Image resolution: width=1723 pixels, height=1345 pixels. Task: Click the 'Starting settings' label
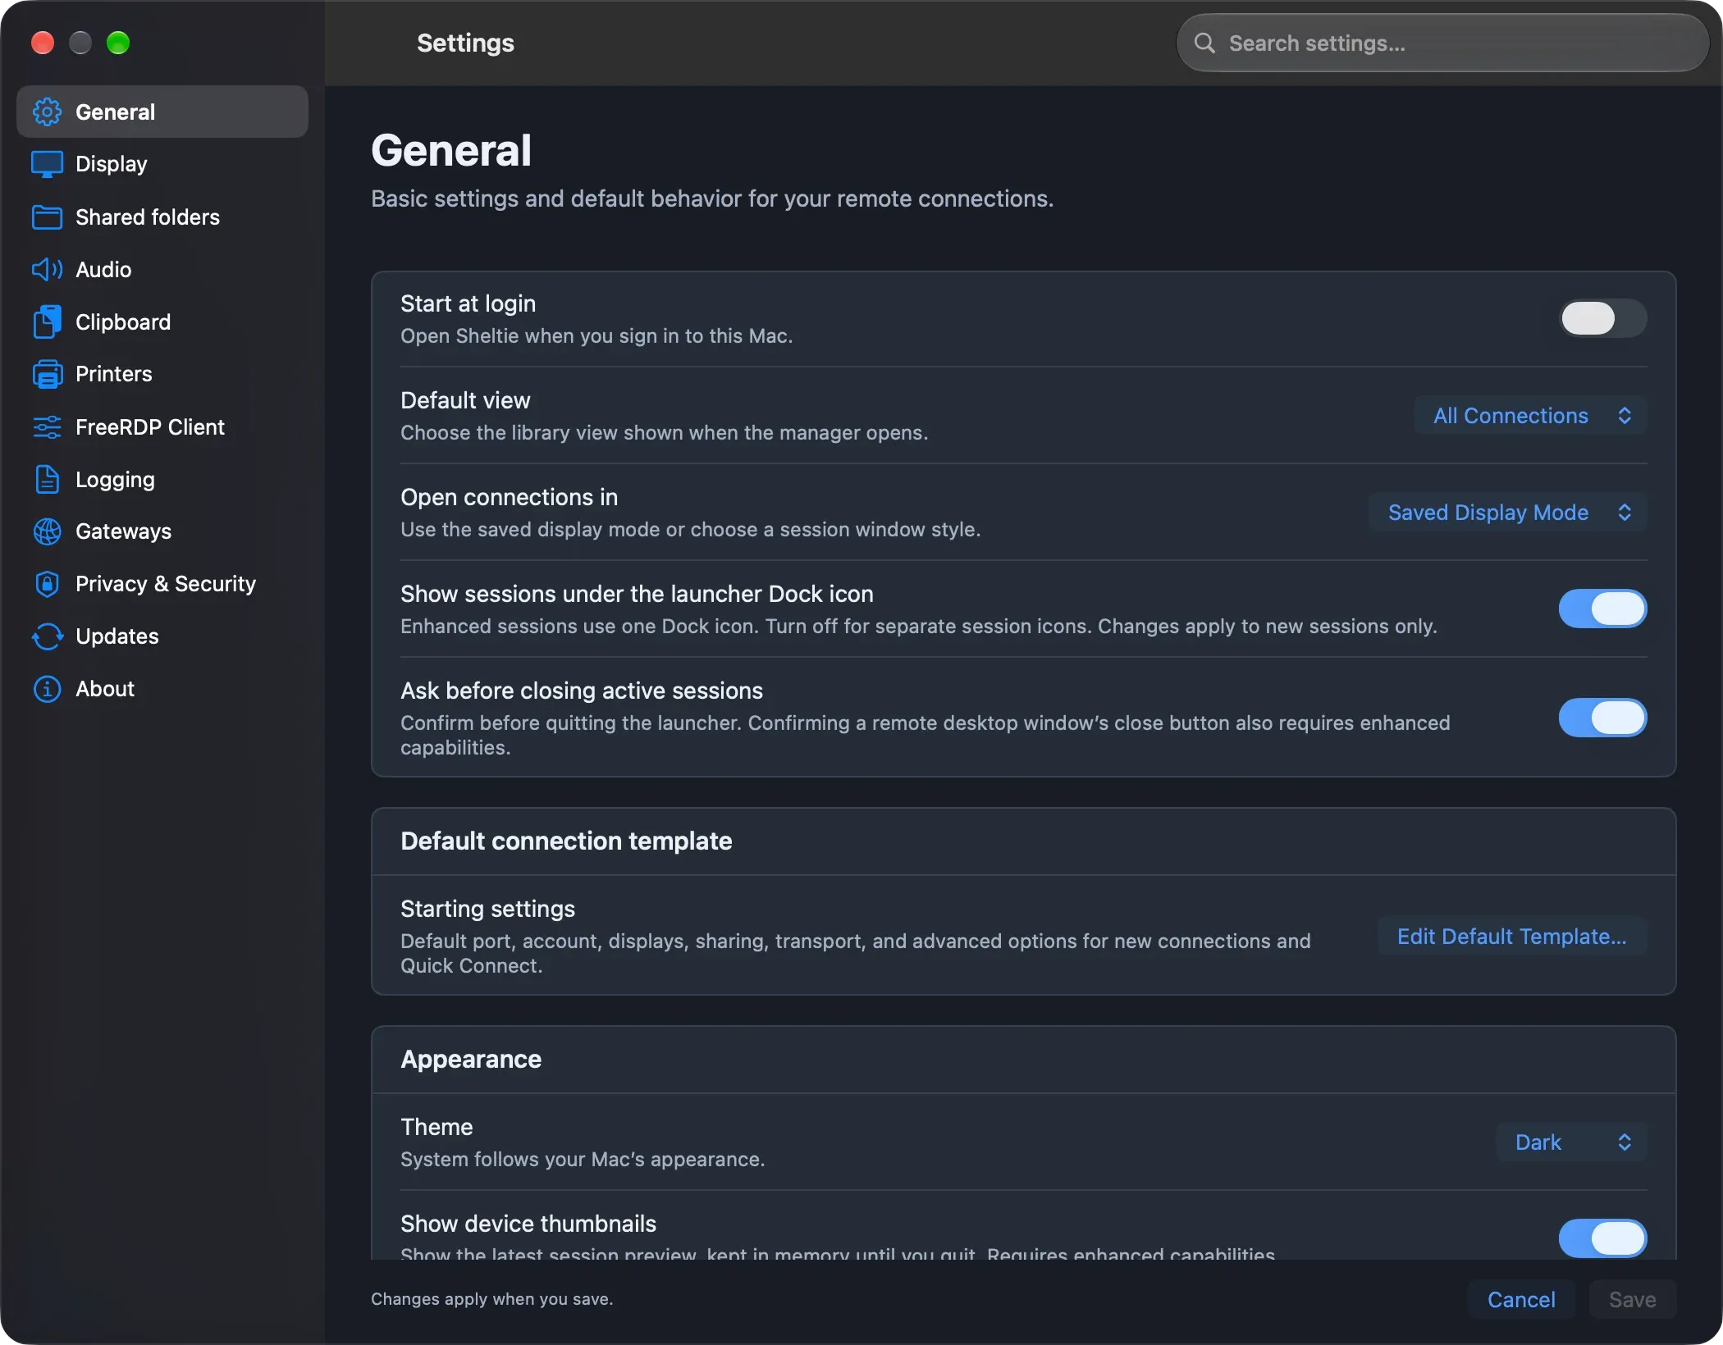[x=487, y=909]
